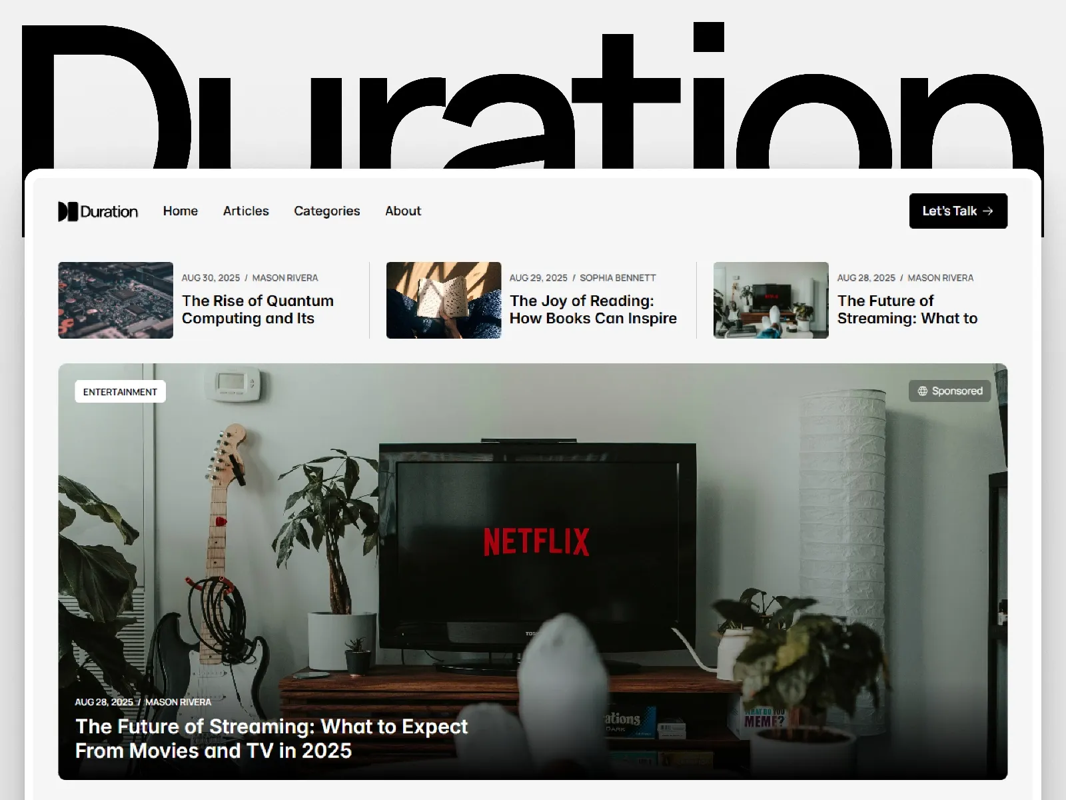The image size is (1066, 800).
Task: Open "The Joy of Reading" article headline
Action: click(593, 309)
